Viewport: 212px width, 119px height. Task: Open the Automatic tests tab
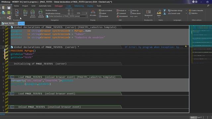coord(45,6)
